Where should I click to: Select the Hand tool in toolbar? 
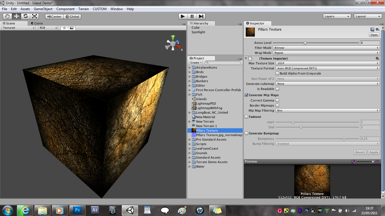[x=7, y=16]
